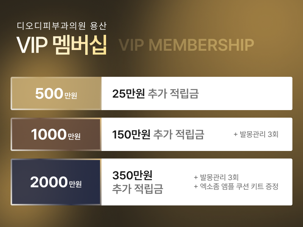
Task: Click the bold 350만원 amount
Action: click(x=132, y=175)
